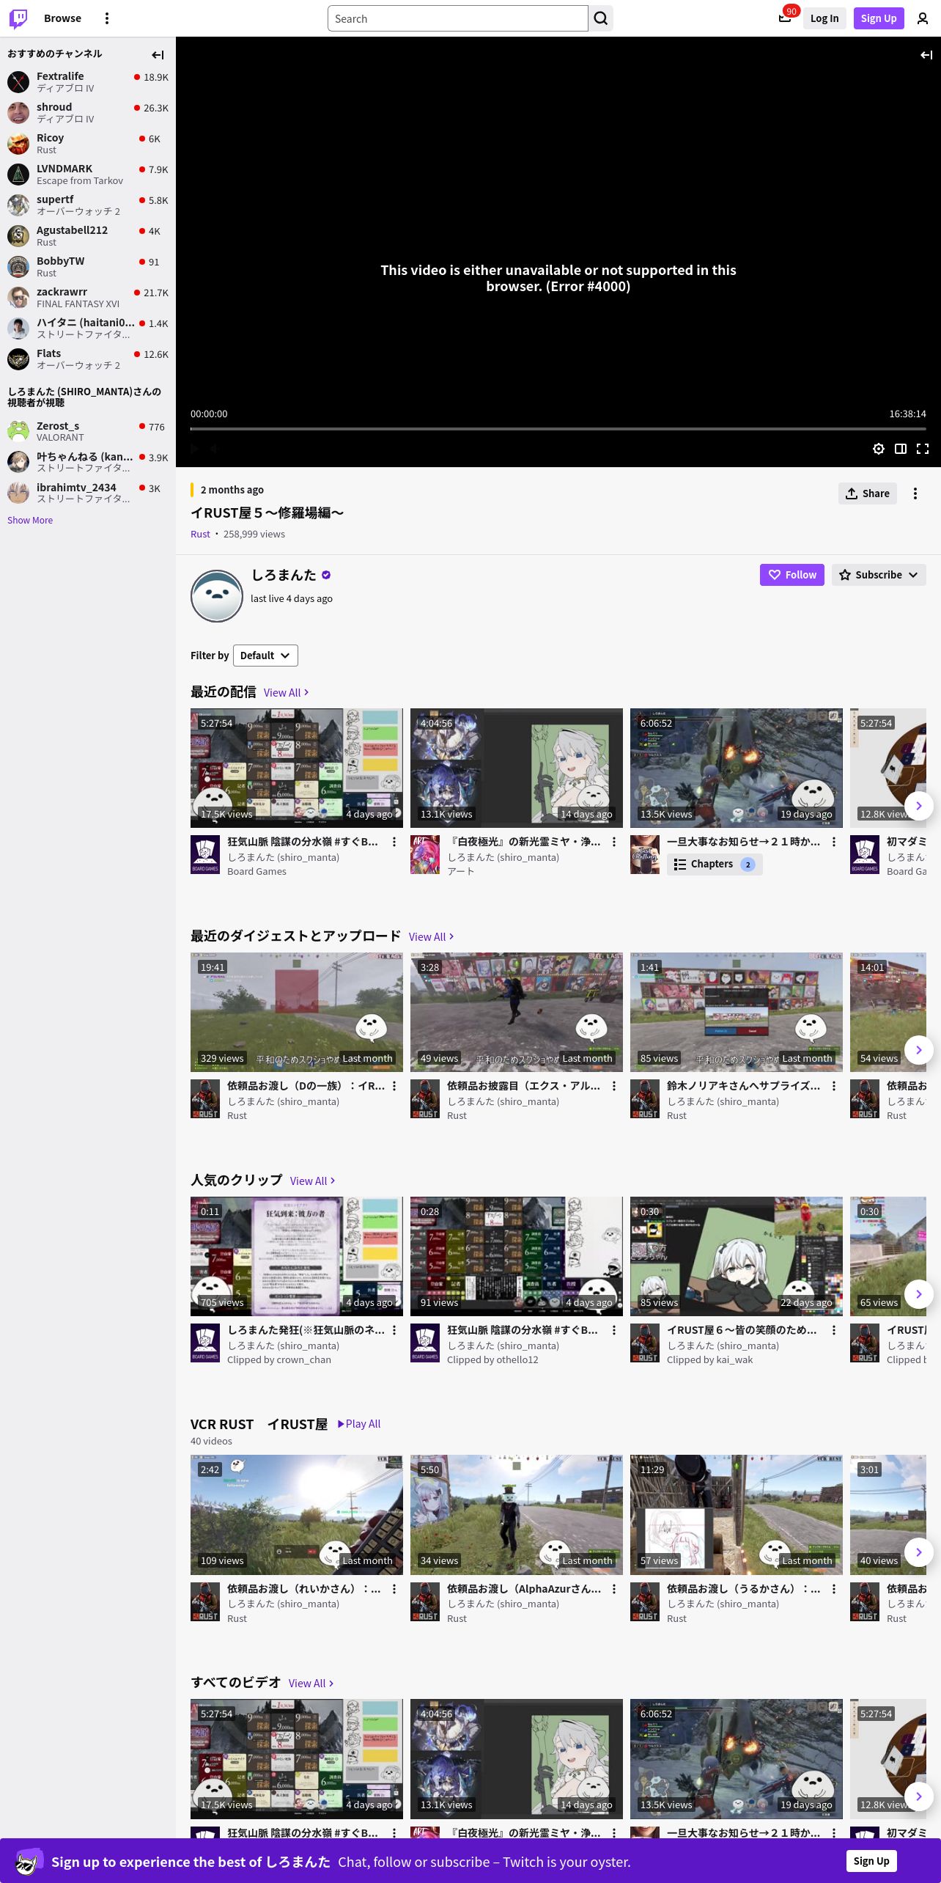The width and height of the screenshot is (941, 1883).
Task: Open the Rust category link under the title
Action: click(200, 535)
